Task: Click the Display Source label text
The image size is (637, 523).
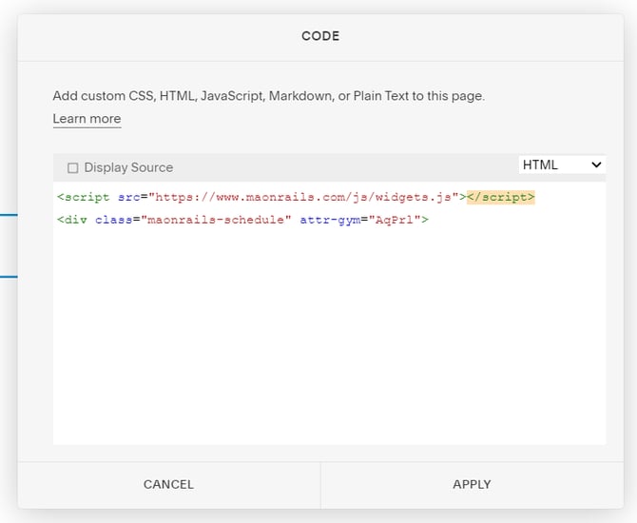Action: click(128, 167)
